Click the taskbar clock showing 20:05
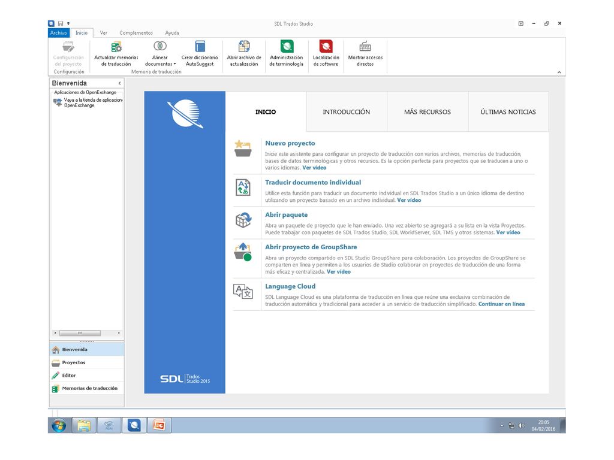Image resolution: width=614 pixels, height=460 pixels. coord(543,426)
